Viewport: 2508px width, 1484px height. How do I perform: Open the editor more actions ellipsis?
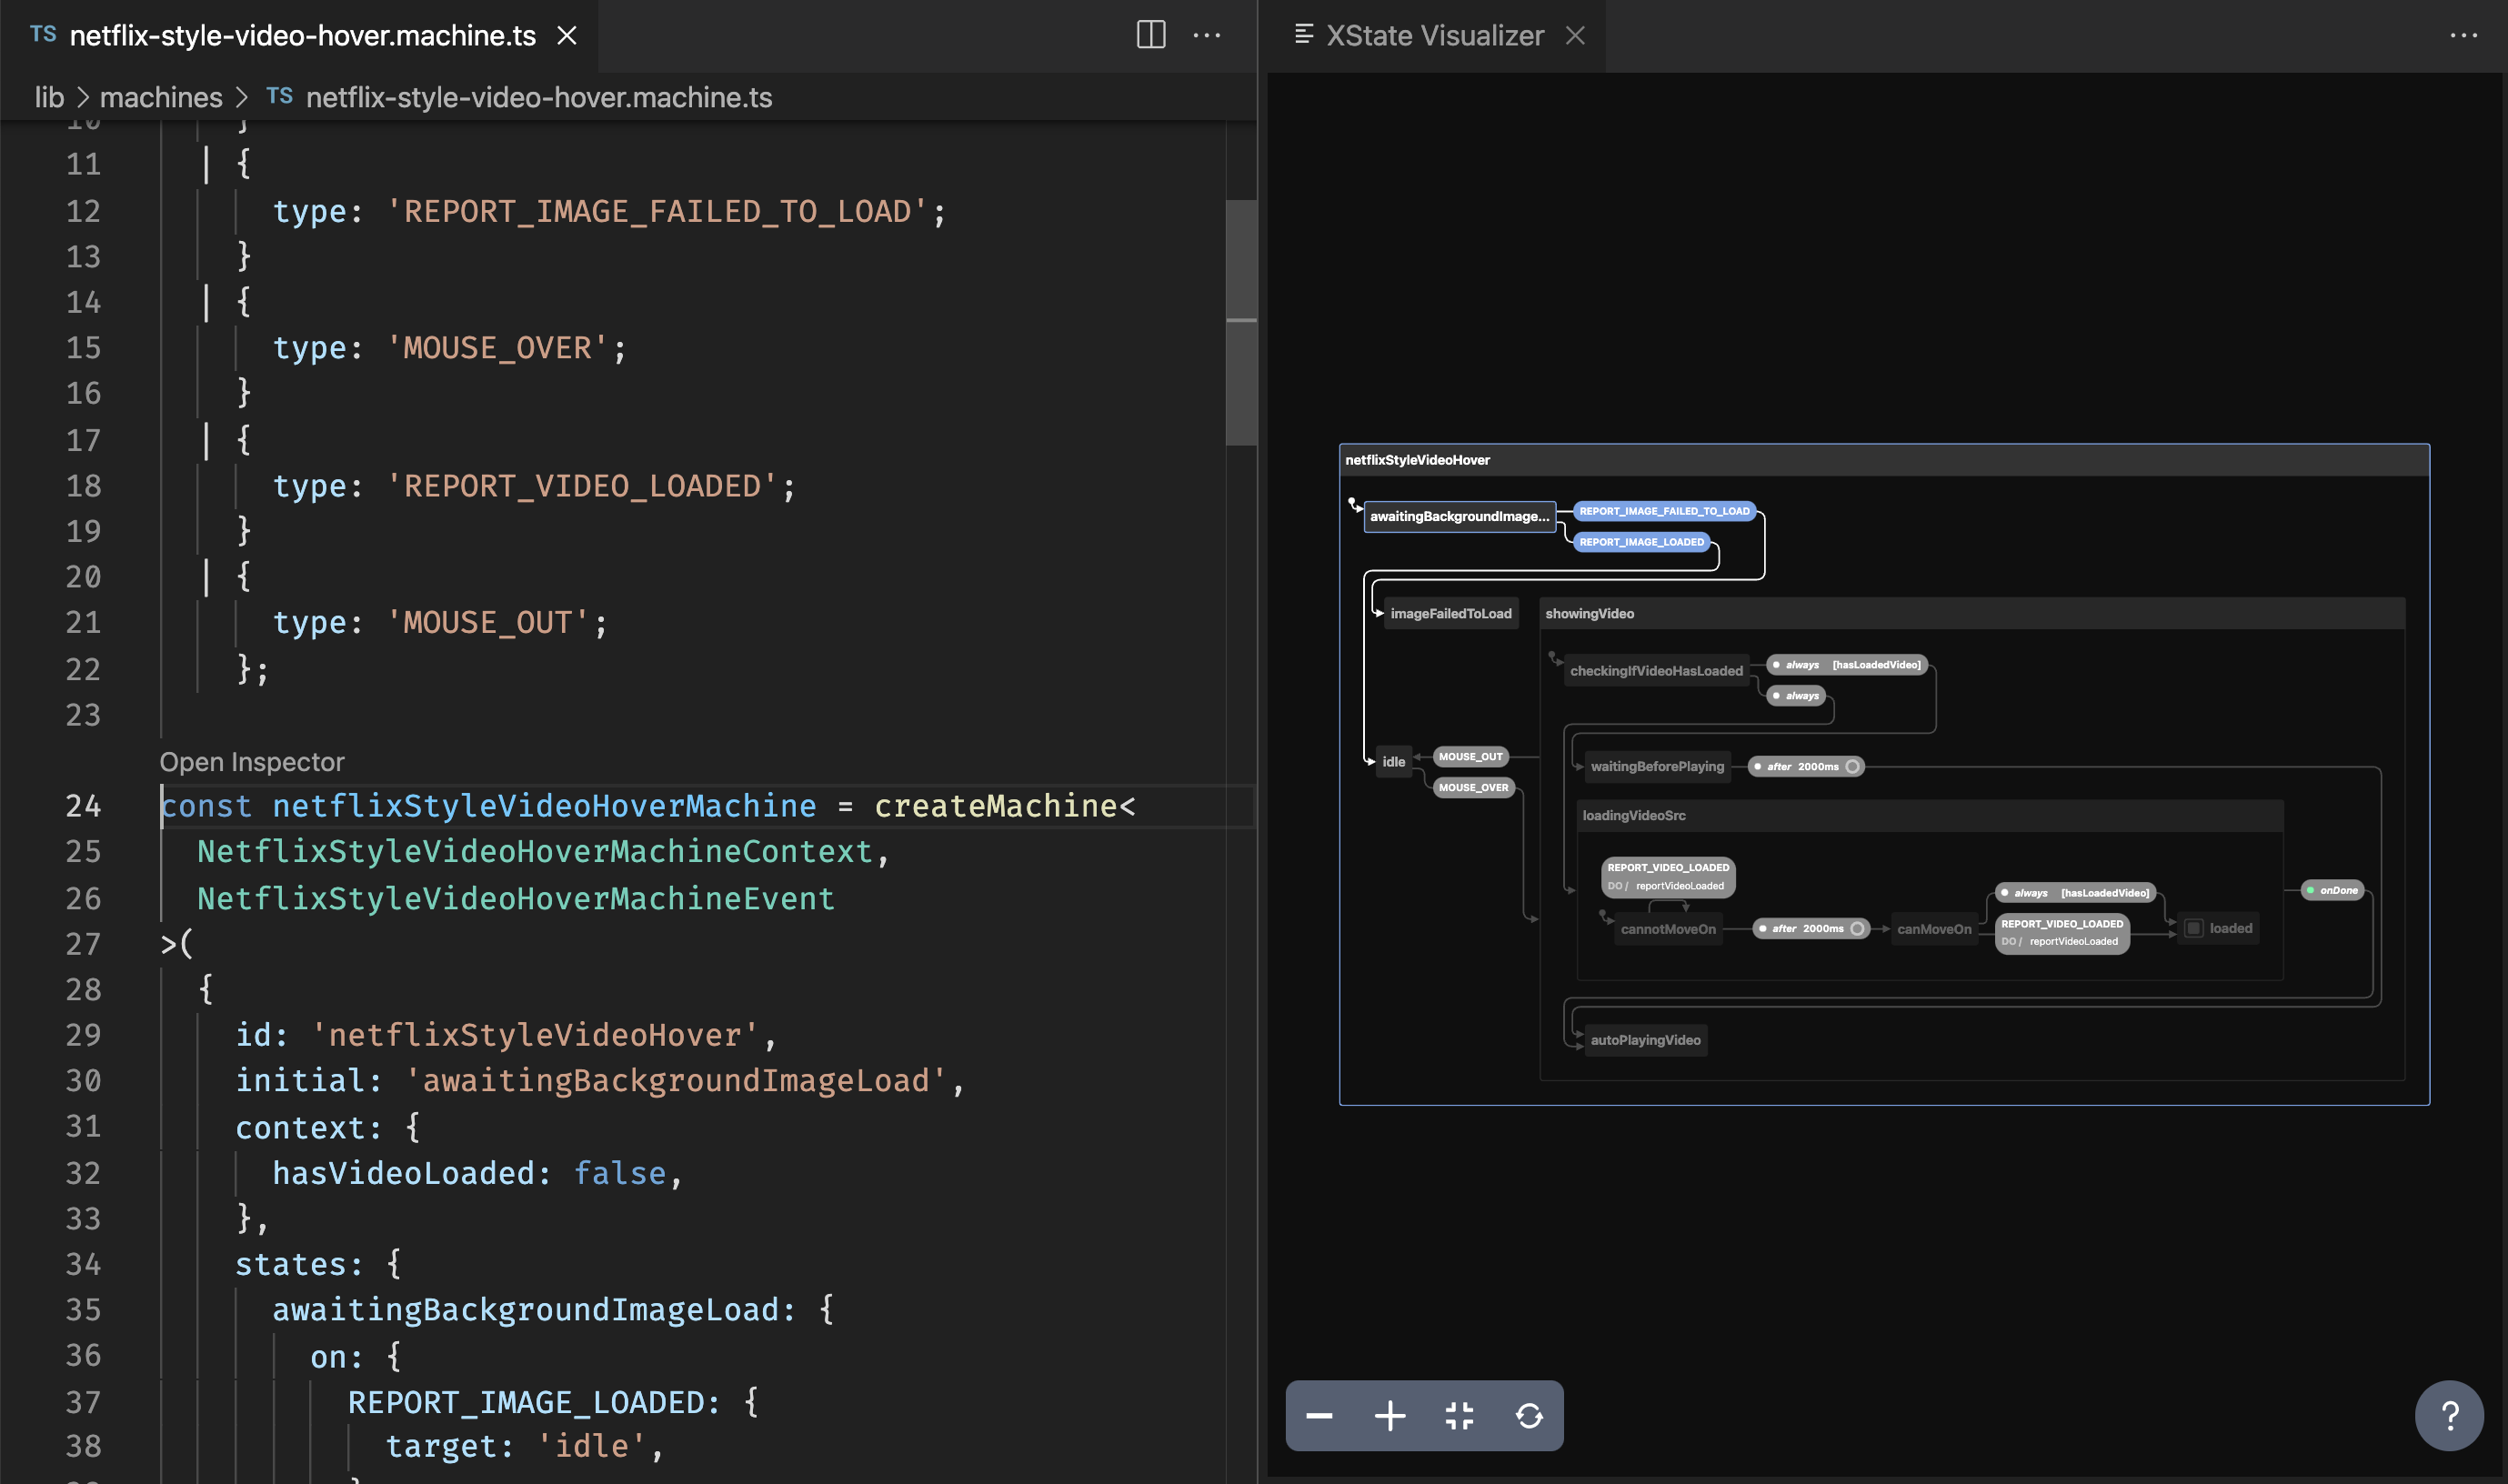[x=1207, y=35]
